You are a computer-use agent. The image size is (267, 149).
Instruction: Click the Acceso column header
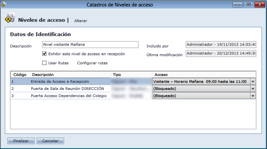tap(204, 75)
